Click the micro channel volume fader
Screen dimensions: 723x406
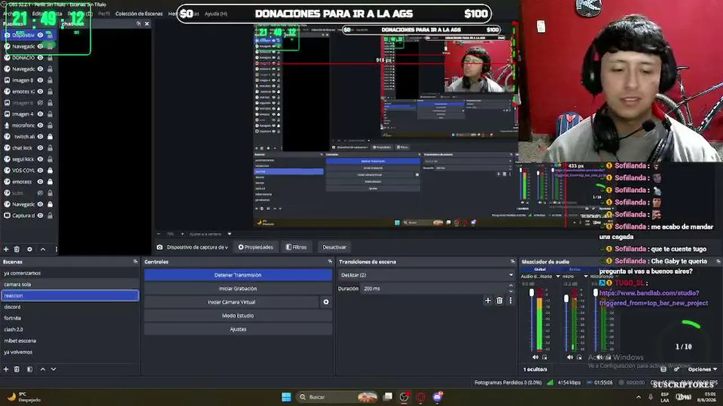click(566, 298)
